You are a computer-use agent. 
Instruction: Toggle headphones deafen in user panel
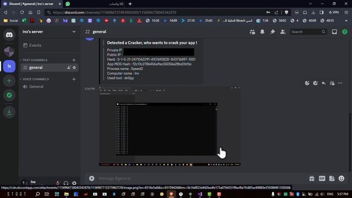click(66, 183)
